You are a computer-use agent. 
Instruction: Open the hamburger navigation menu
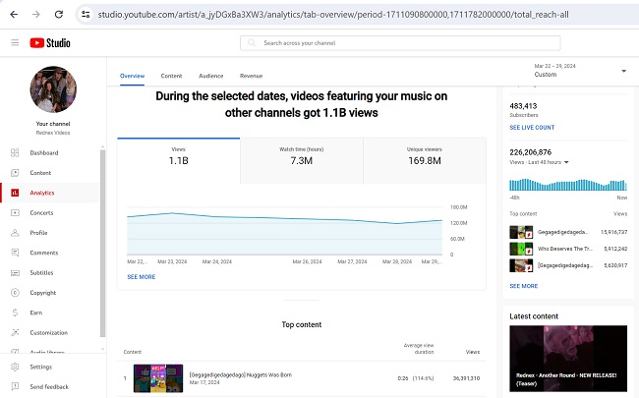tap(15, 43)
